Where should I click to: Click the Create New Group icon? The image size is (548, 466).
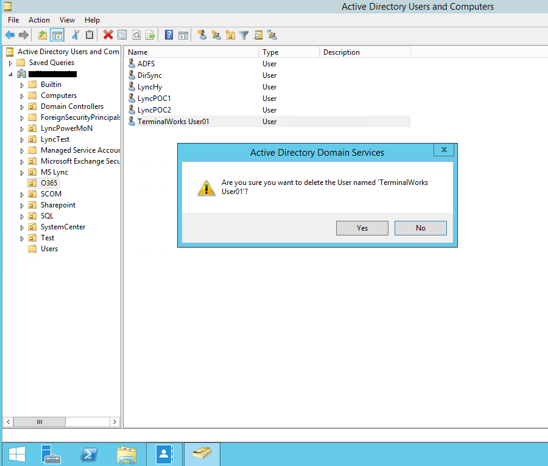click(216, 35)
